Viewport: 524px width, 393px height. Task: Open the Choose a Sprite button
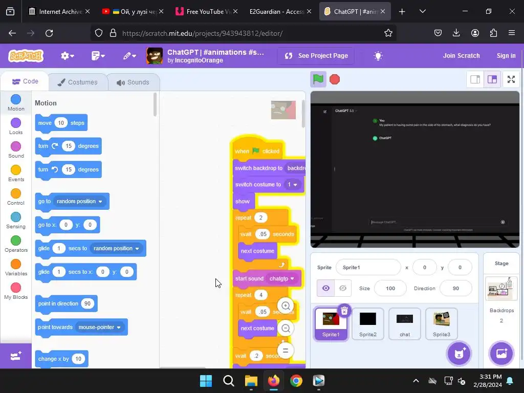click(459, 353)
